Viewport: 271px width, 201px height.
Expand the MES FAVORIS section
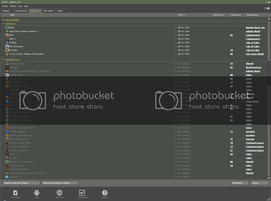(4, 20)
